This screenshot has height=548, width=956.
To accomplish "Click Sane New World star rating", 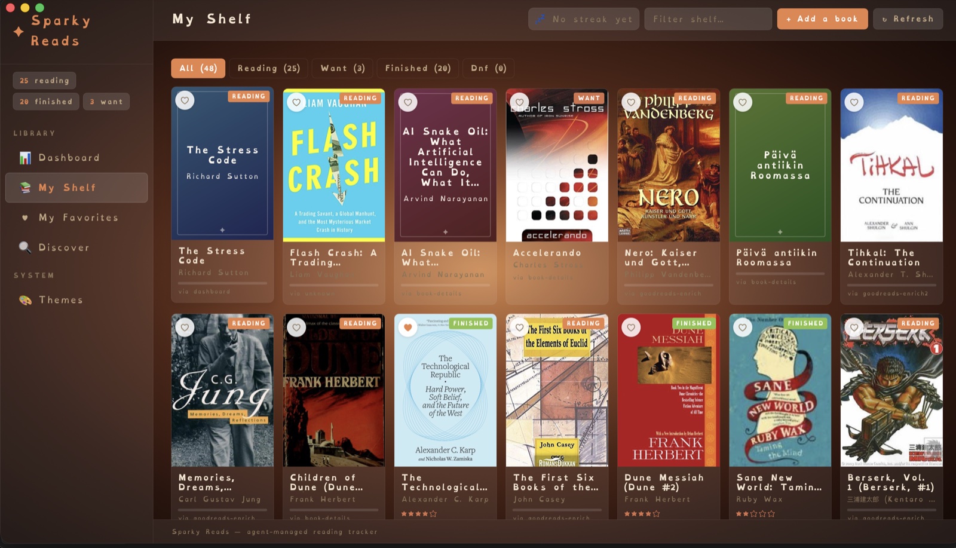I will coord(755,513).
